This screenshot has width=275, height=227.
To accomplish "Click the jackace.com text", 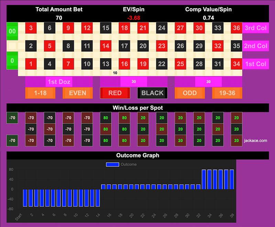I will coord(255,141).
